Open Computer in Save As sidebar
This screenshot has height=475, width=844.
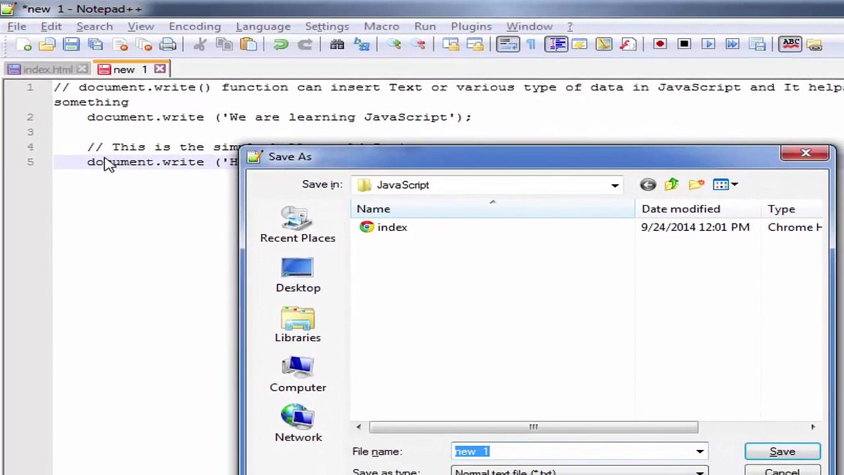click(x=298, y=375)
